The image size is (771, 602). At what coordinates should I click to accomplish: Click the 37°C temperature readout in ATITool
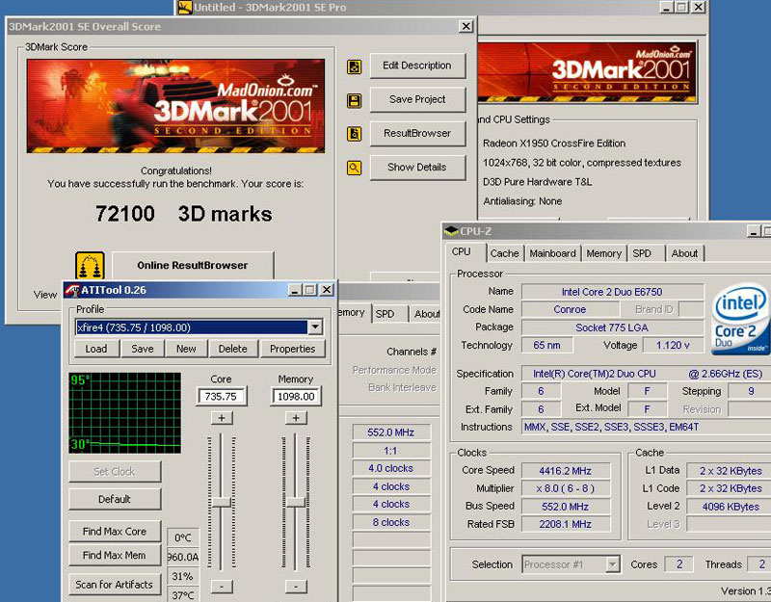(183, 594)
